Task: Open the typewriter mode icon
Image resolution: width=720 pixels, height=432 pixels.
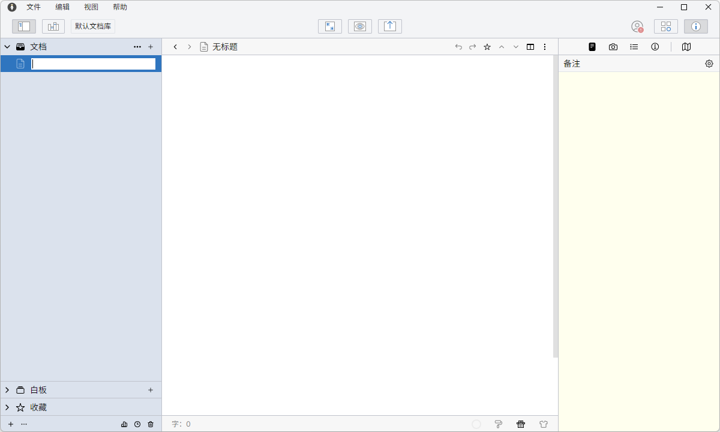Action: pyautogui.click(x=521, y=424)
